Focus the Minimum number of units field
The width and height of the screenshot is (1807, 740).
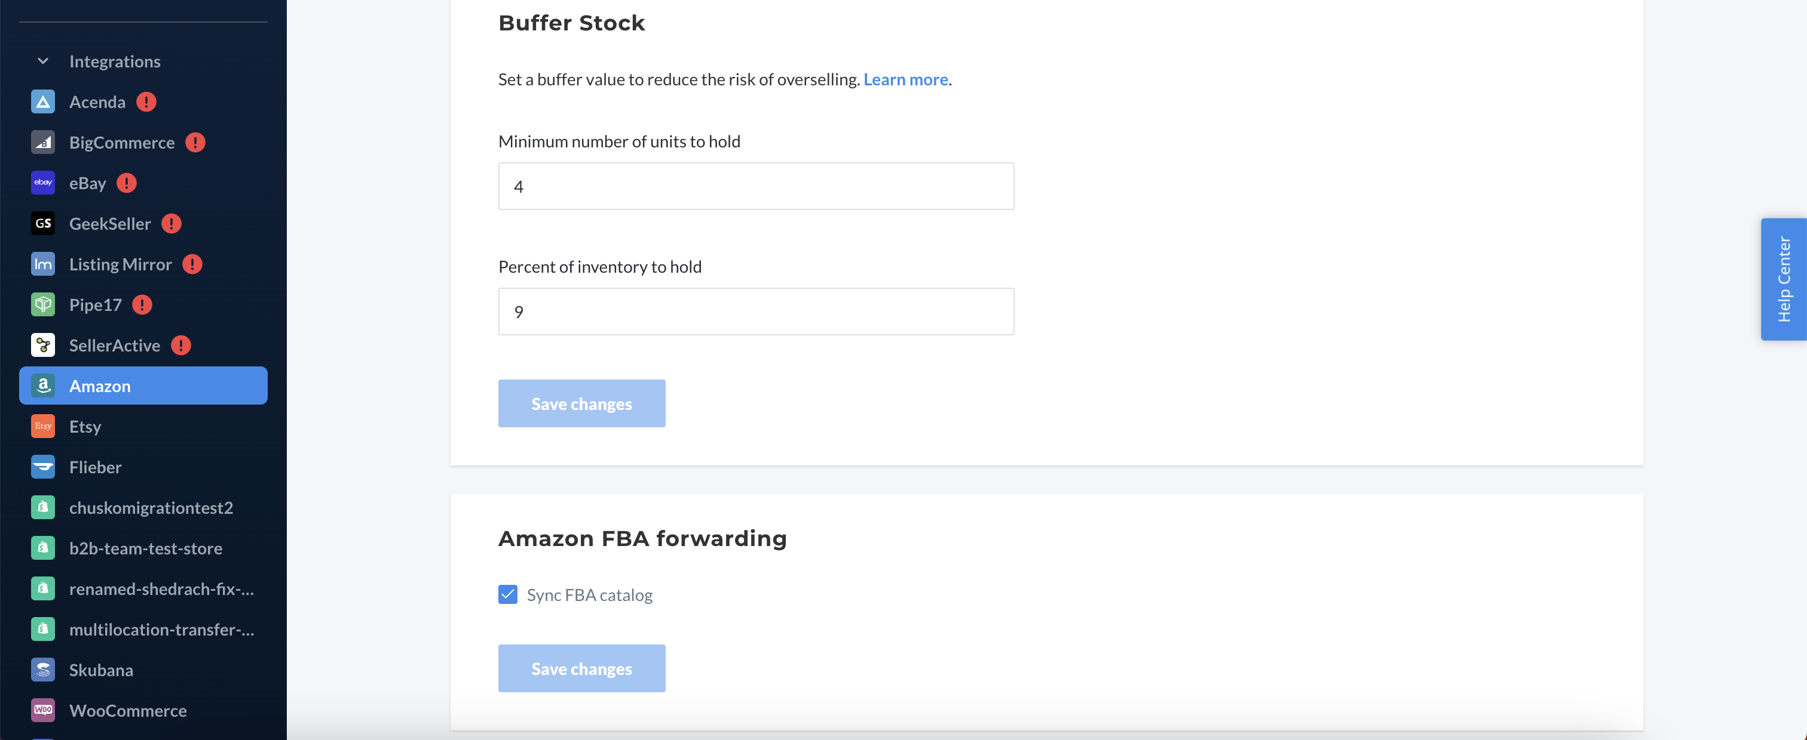tap(756, 186)
